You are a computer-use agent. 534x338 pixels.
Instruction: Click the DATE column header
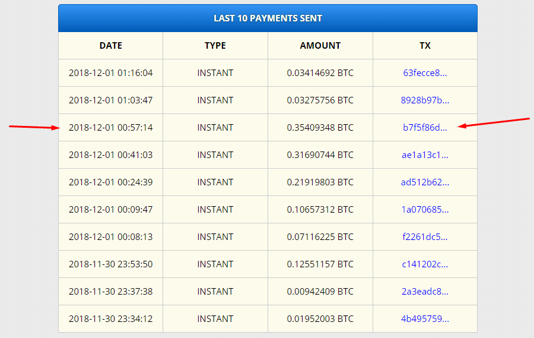[111, 45]
